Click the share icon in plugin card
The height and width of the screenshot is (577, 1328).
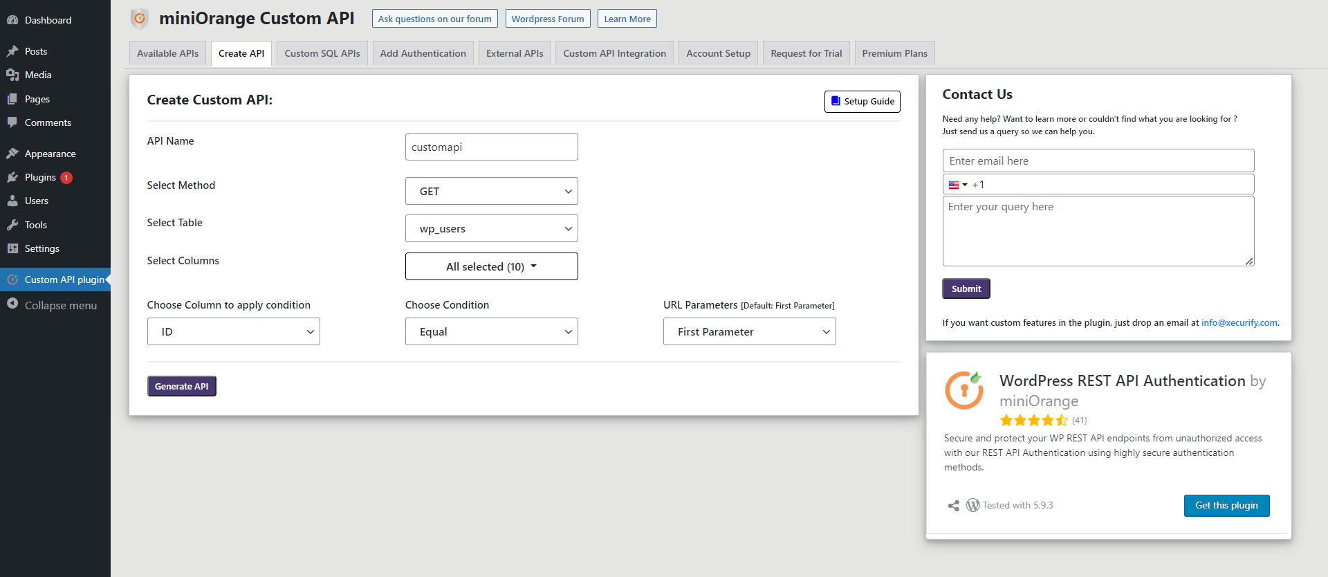[954, 506]
